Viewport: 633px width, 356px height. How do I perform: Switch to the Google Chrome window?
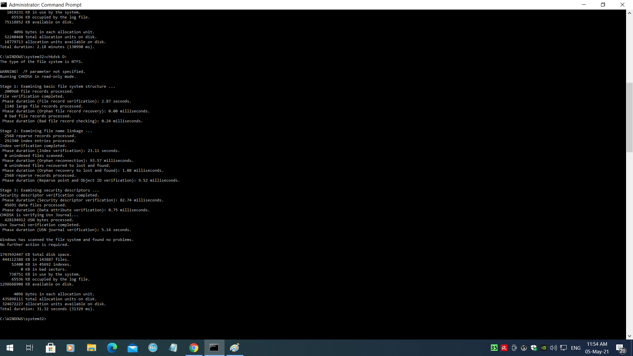[194, 348]
